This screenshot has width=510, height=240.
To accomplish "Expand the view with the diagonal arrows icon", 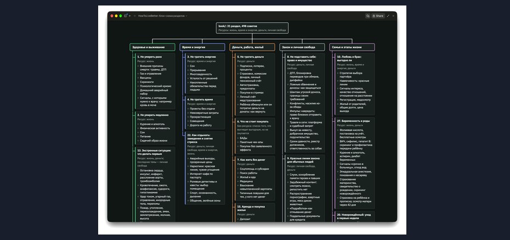I will tap(388, 15).
